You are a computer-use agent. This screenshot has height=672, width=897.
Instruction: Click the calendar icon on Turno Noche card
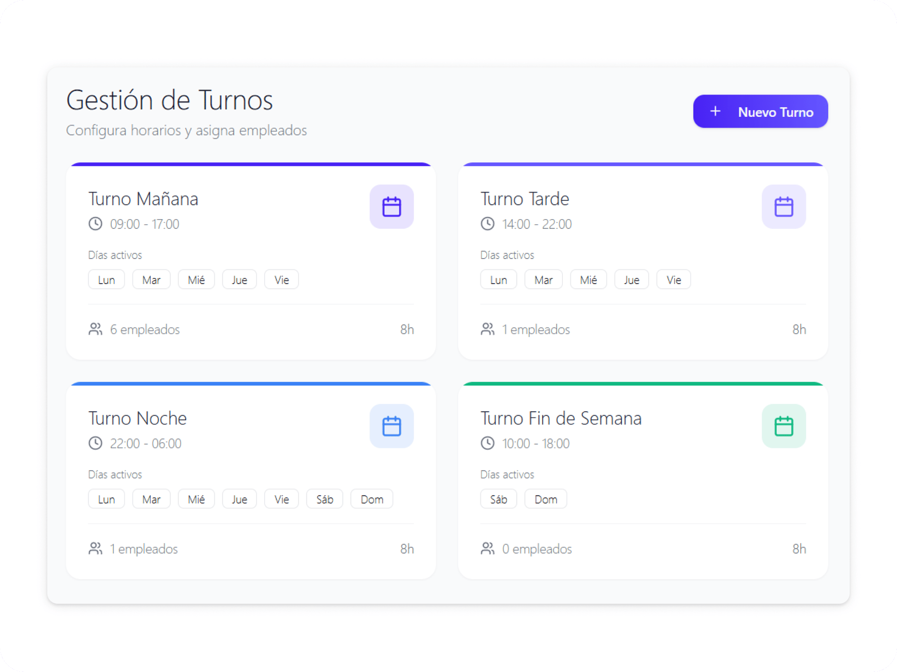click(391, 426)
